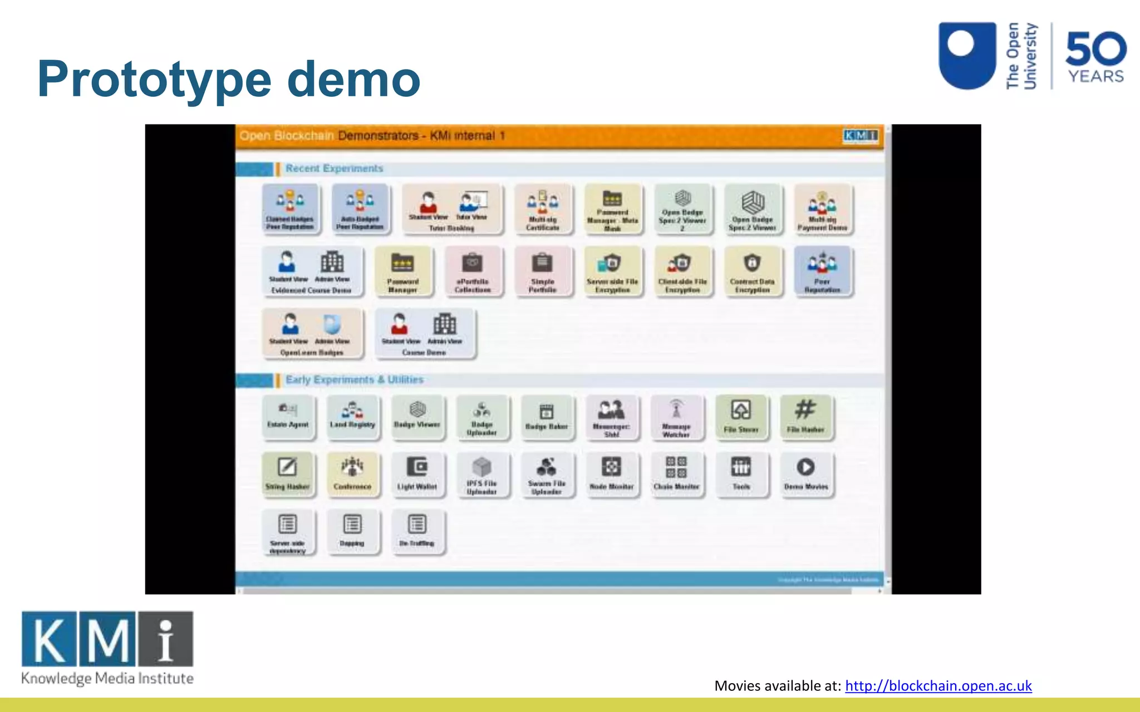Launch the Land Registry demo tile
This screenshot has width=1140, height=712.
click(x=352, y=417)
